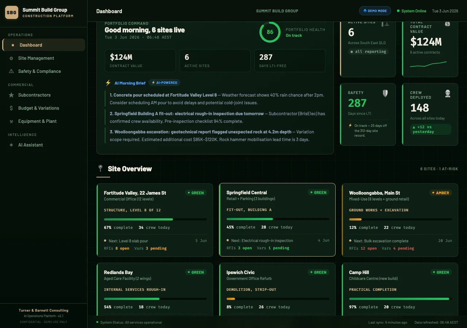Launch the AI Assistant

[44, 145]
